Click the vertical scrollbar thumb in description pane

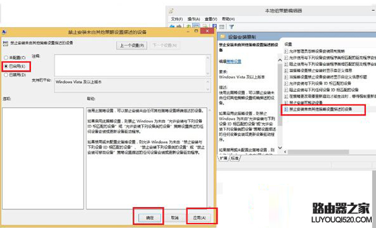click(280, 94)
